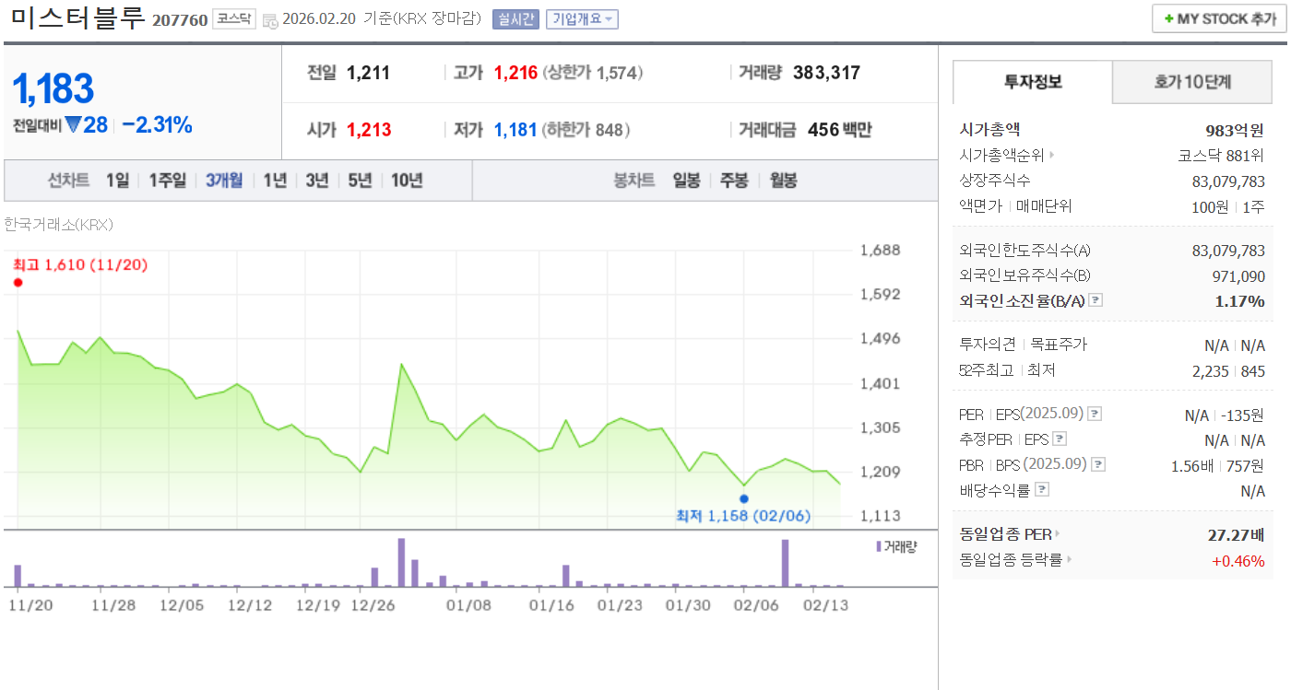This screenshot has height=690, width=1291.
Task: Select the 10년 line chart period
Action: [407, 181]
